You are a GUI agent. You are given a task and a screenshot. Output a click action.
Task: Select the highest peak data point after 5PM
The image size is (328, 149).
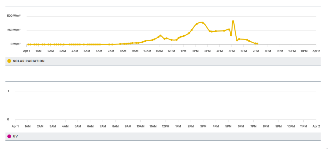(233, 21)
